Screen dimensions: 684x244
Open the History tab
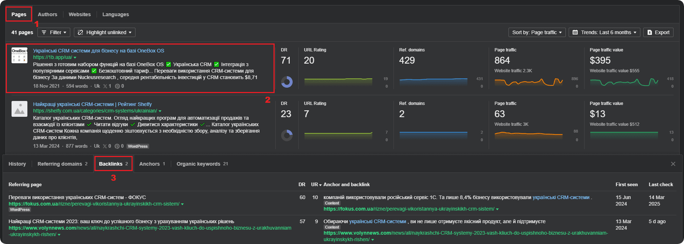[x=17, y=164]
